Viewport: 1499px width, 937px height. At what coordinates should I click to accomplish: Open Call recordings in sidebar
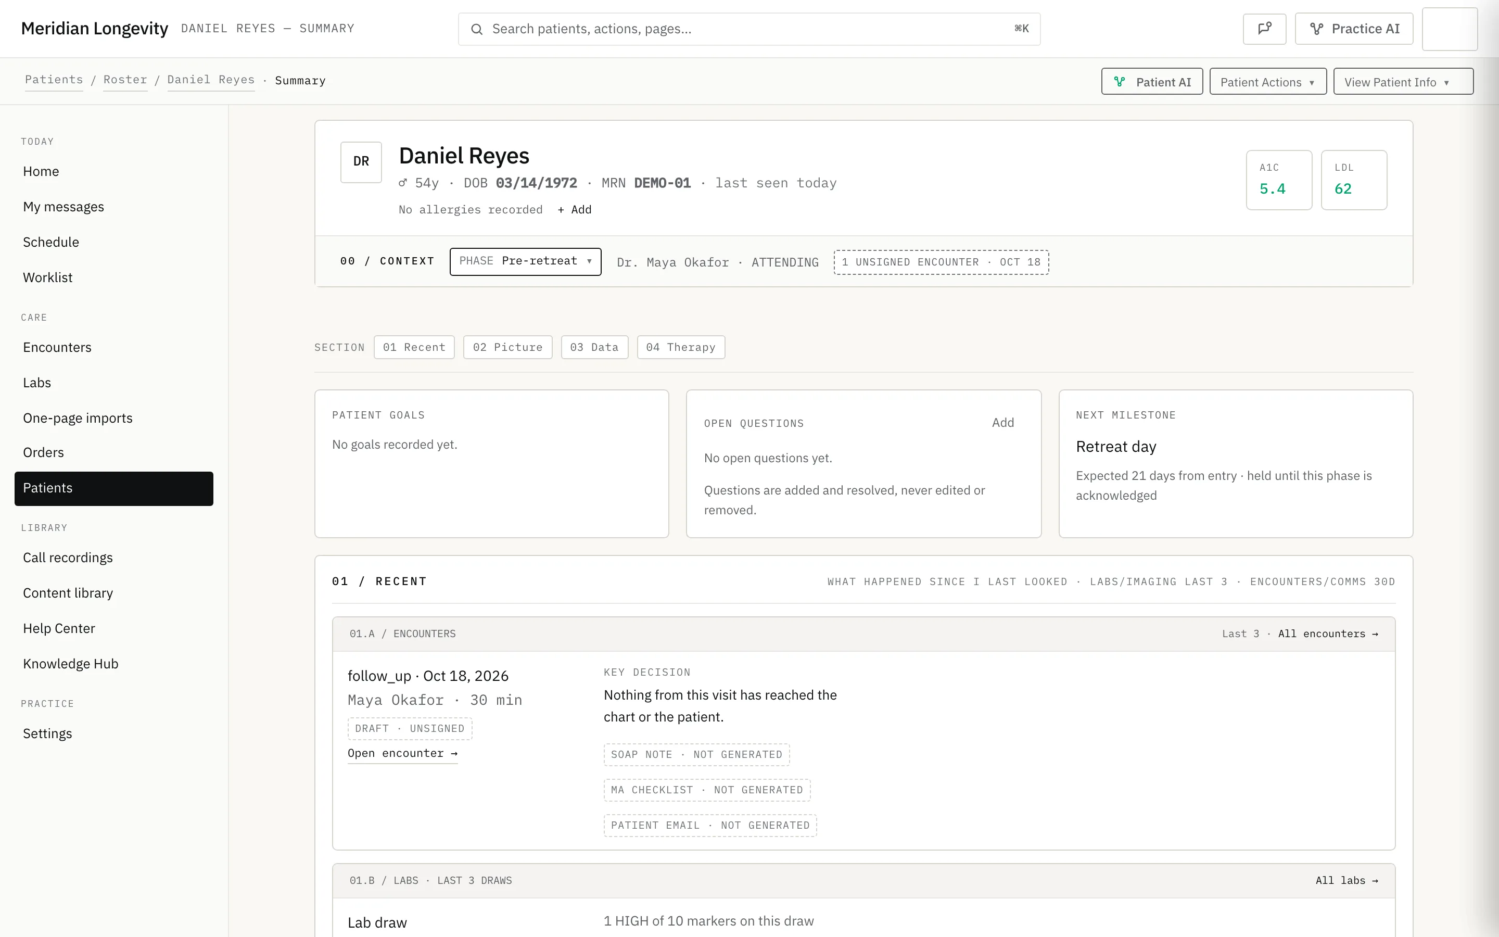114,558
